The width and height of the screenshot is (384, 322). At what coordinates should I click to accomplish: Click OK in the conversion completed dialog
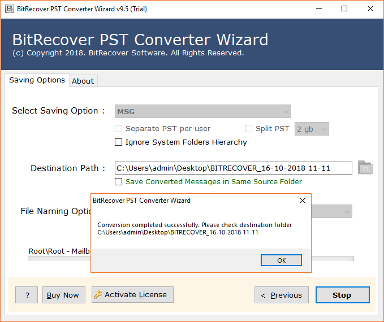(281, 260)
